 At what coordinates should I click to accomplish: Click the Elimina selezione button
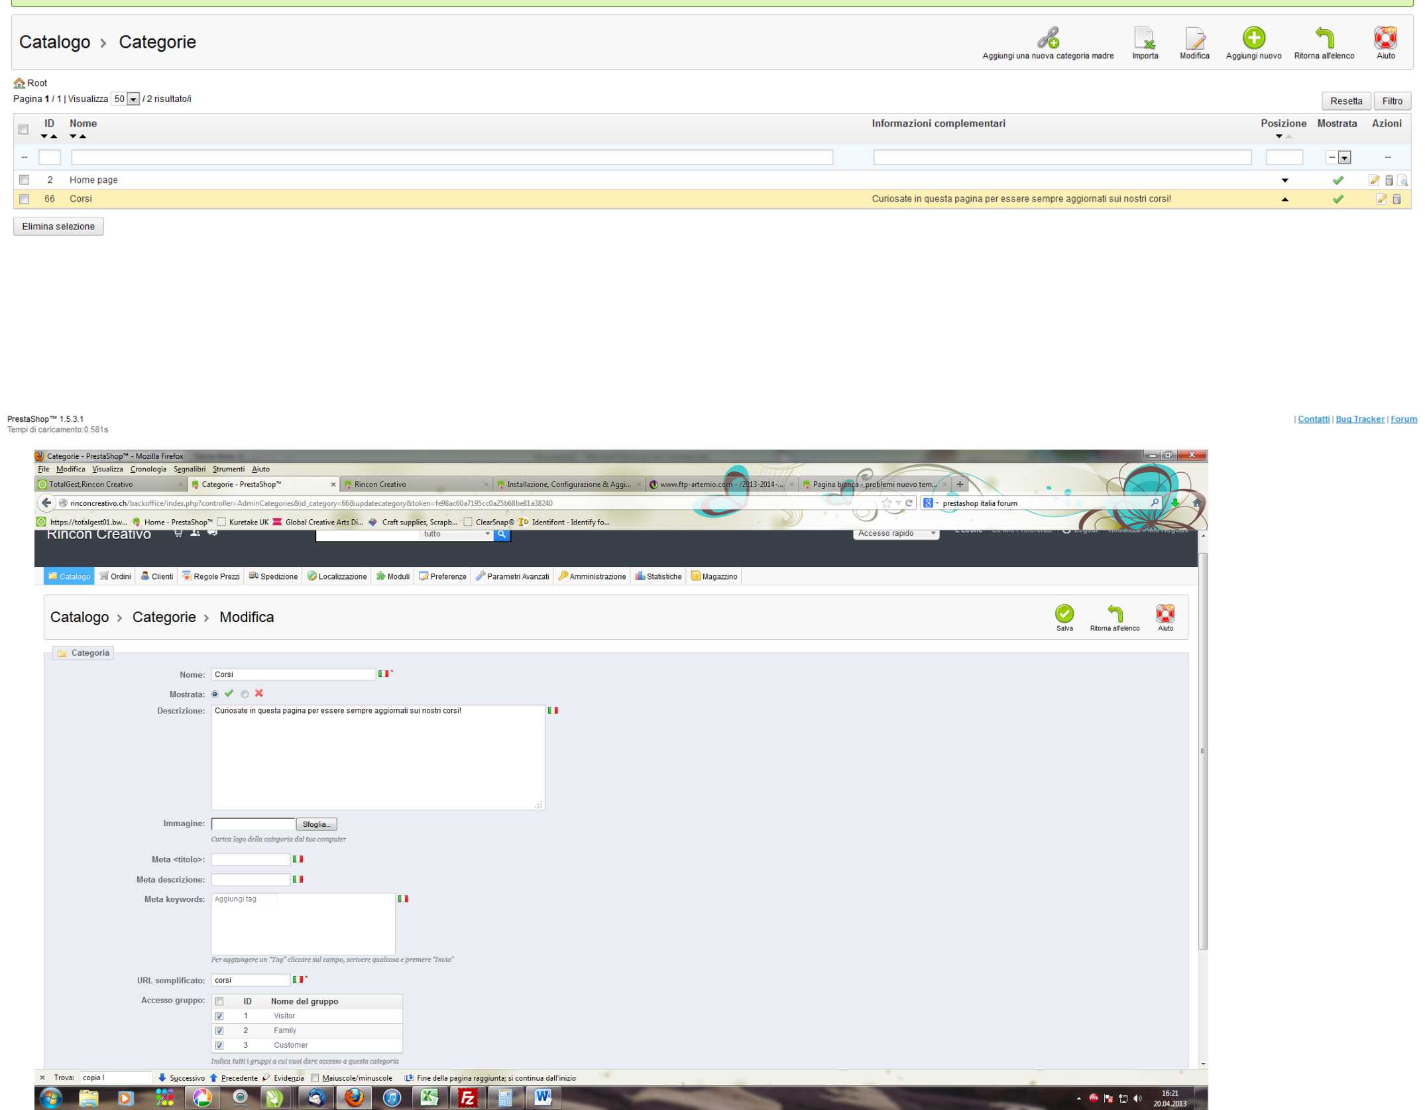click(58, 227)
